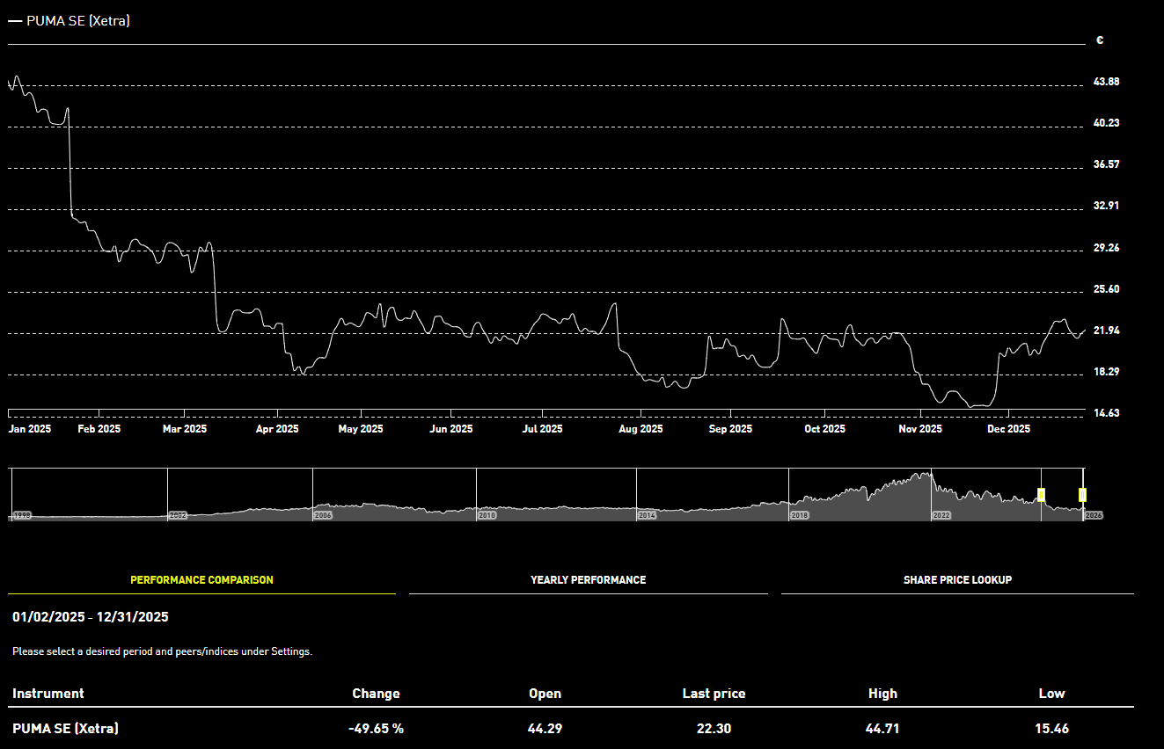1164x749 pixels.
Task: Click the Jul 2025 axis label
Action: [x=543, y=429]
